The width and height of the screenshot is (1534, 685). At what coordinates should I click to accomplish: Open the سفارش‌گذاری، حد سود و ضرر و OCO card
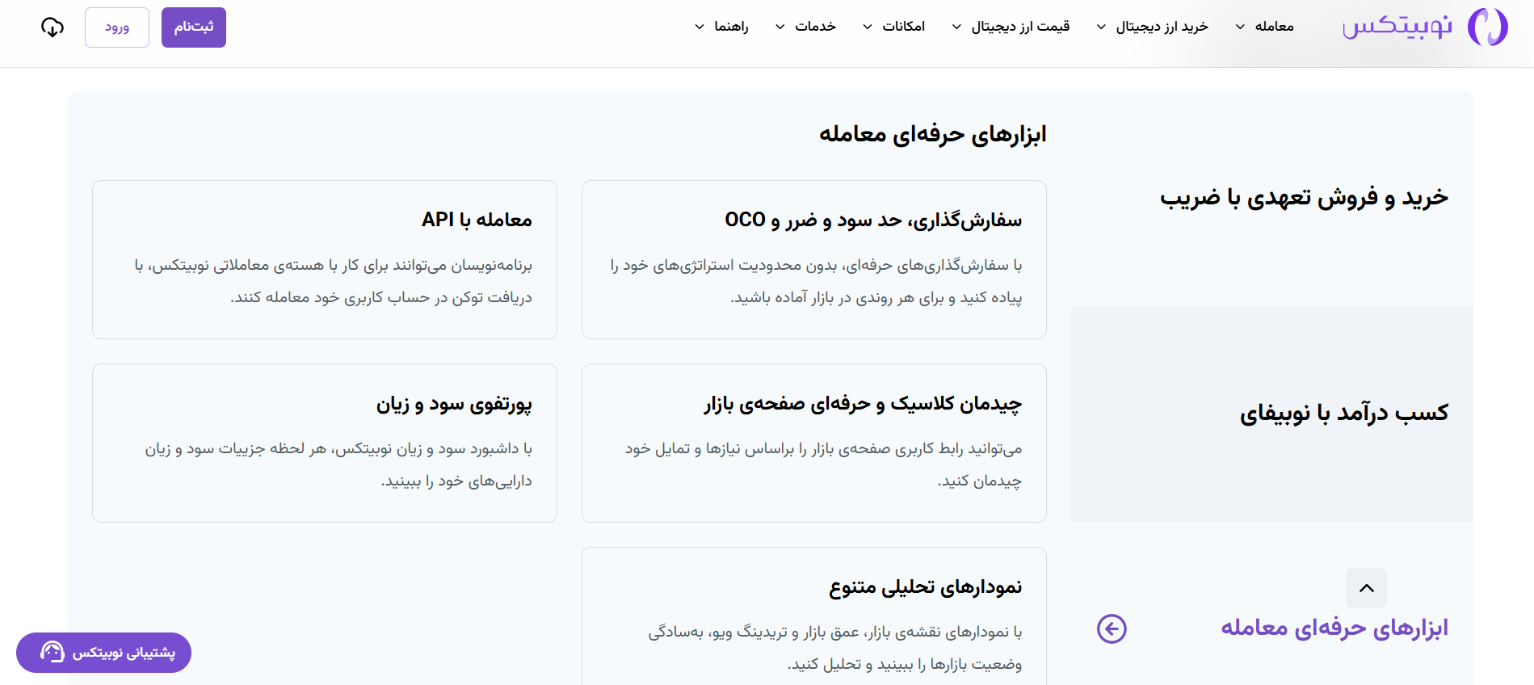(814, 259)
